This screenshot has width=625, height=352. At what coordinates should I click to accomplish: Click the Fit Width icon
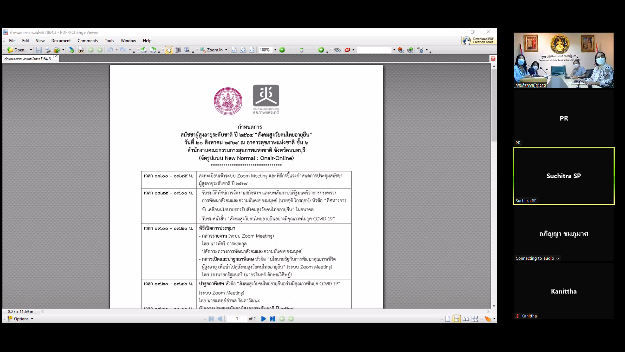[251, 50]
